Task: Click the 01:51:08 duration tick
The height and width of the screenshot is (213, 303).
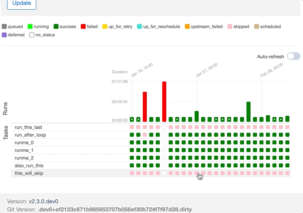Action: pos(119,81)
